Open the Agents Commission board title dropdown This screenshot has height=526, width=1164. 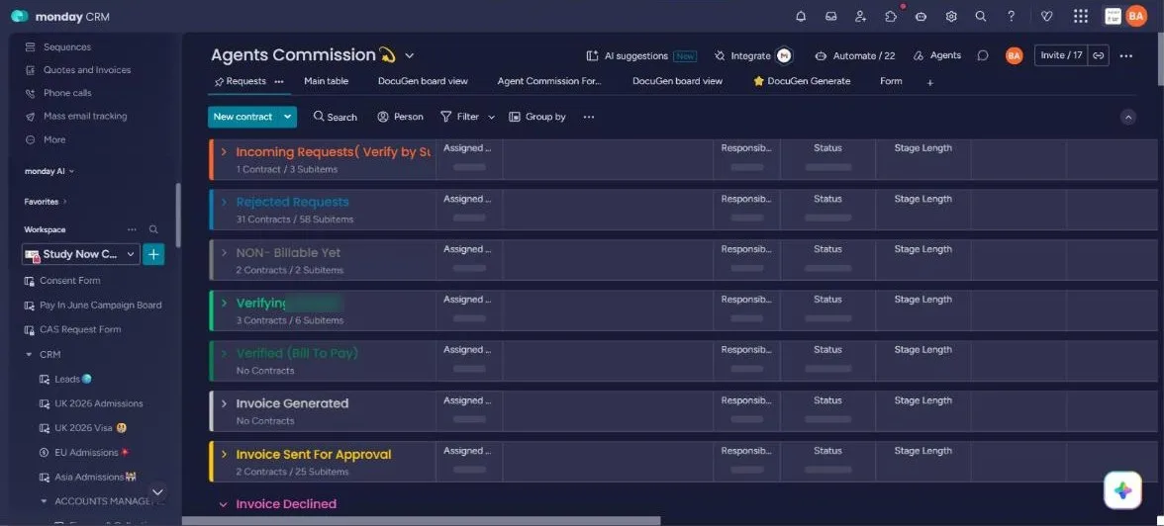click(x=409, y=55)
